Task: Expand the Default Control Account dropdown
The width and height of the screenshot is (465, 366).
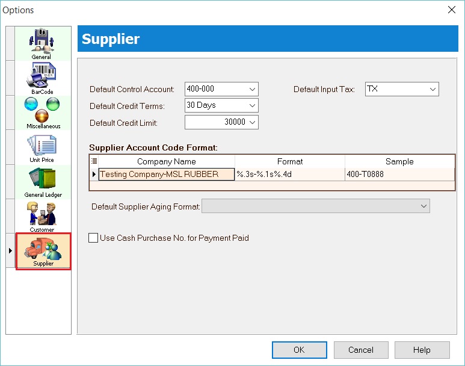Action: pos(252,89)
